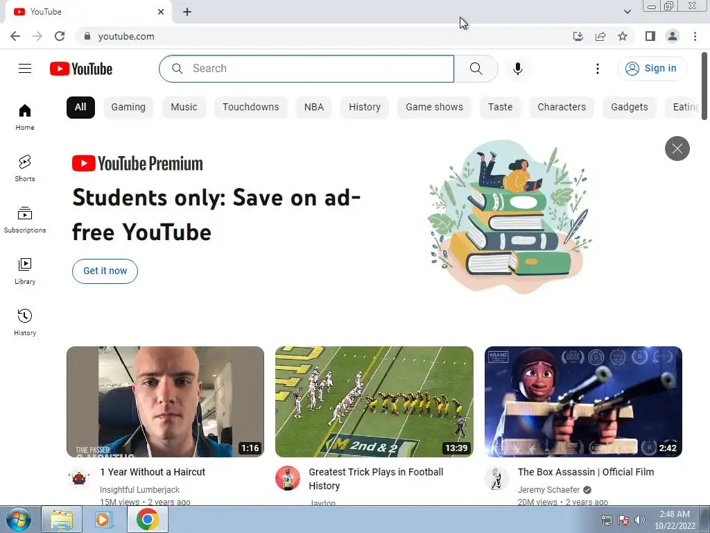Select the Touchdowns filter chip
This screenshot has width=710, height=533.
pyautogui.click(x=251, y=108)
